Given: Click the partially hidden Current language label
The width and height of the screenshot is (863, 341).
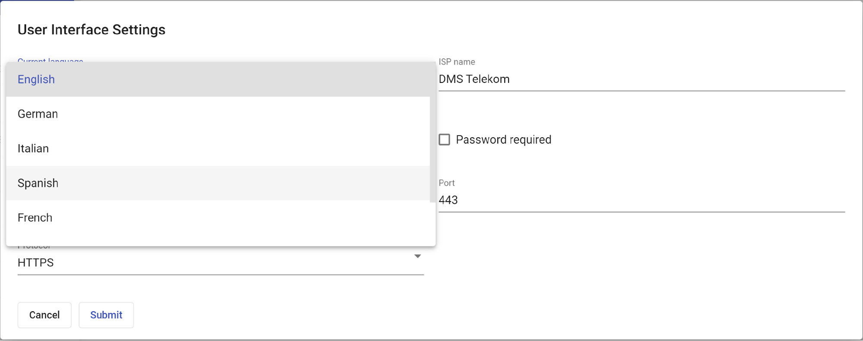Looking at the screenshot, I should pos(50,60).
